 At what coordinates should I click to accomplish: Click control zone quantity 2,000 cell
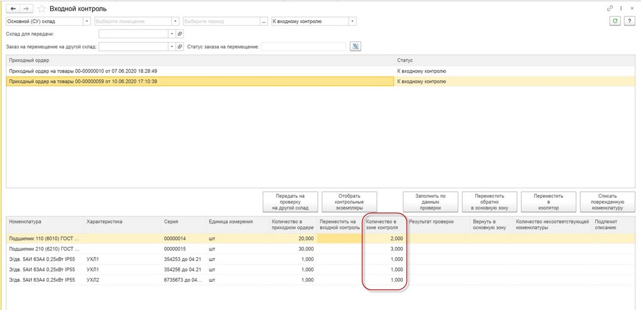385,239
